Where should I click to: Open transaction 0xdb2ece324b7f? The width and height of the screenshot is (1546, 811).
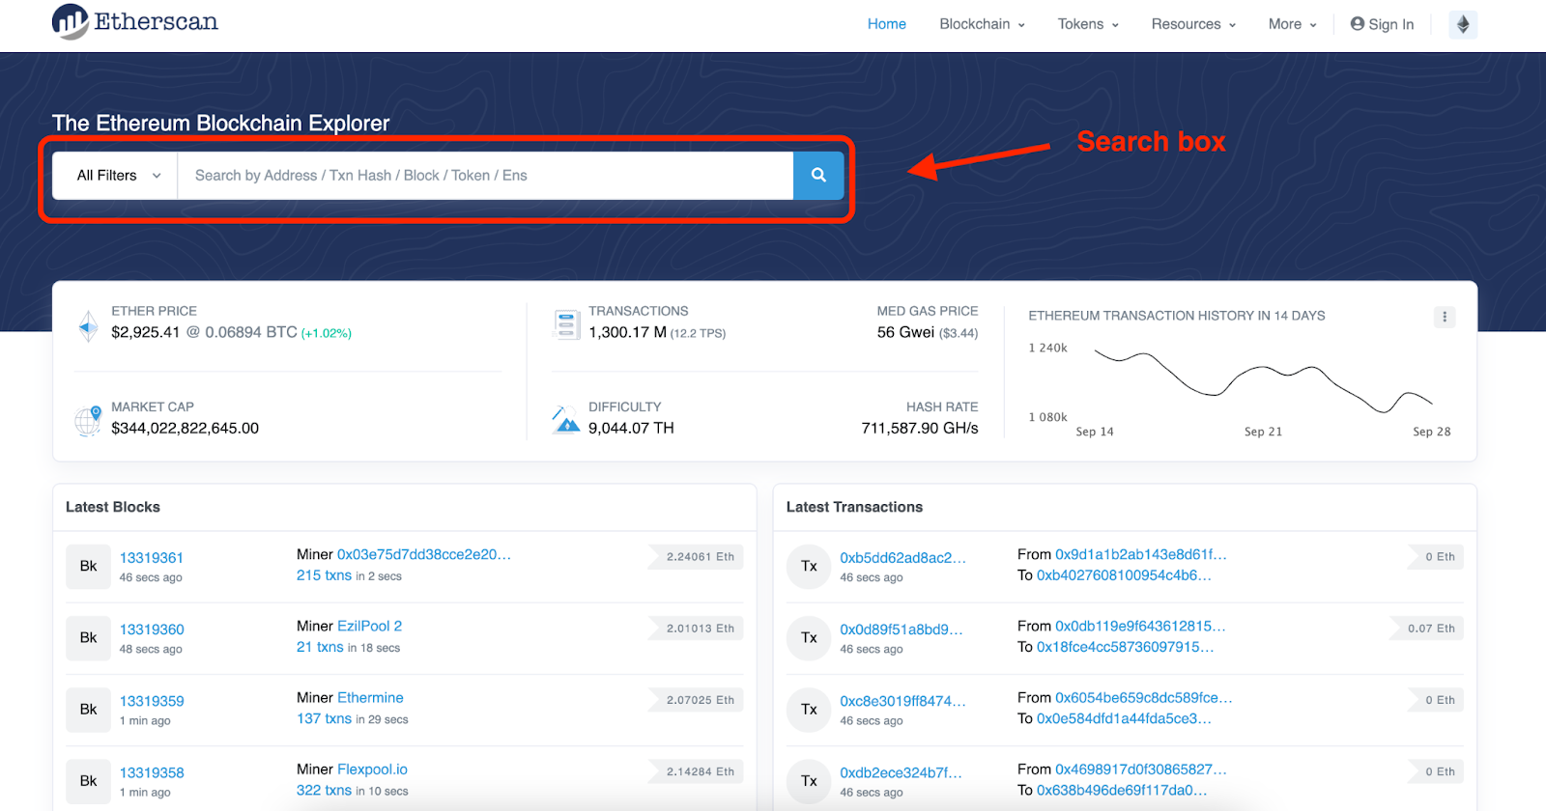(x=902, y=772)
